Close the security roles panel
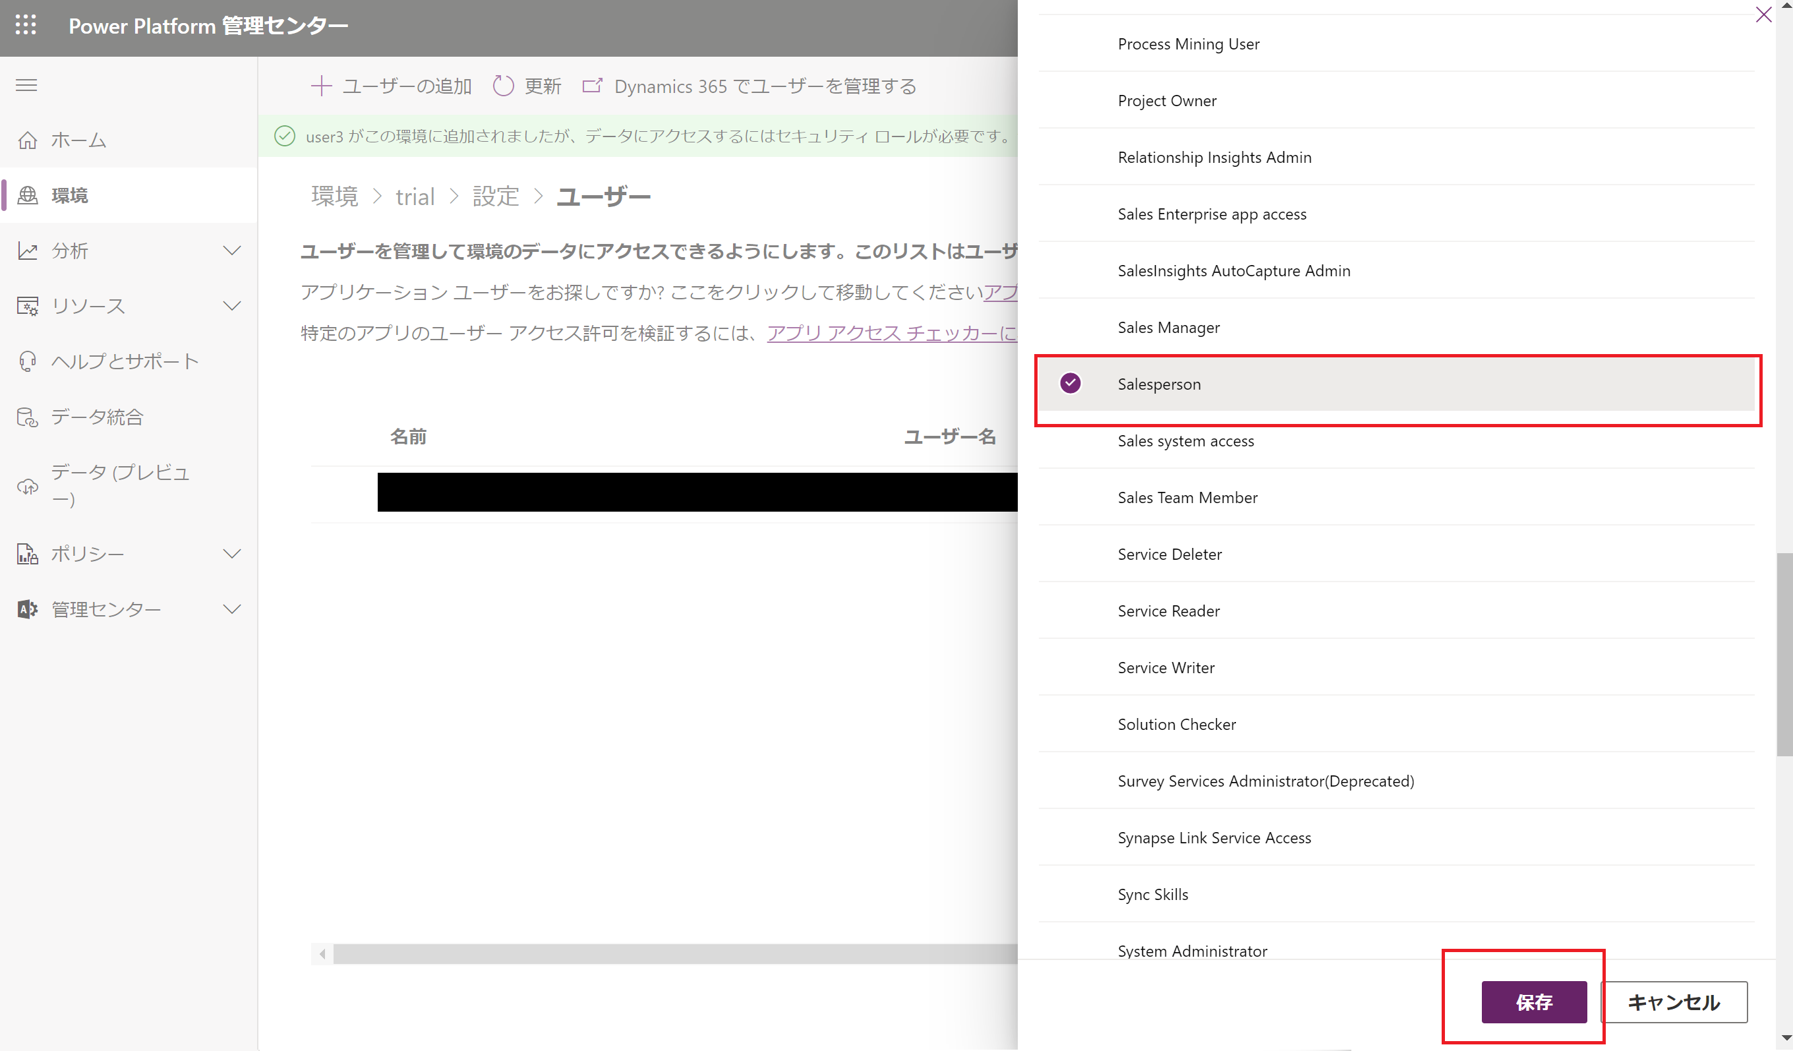 pyautogui.click(x=1763, y=15)
